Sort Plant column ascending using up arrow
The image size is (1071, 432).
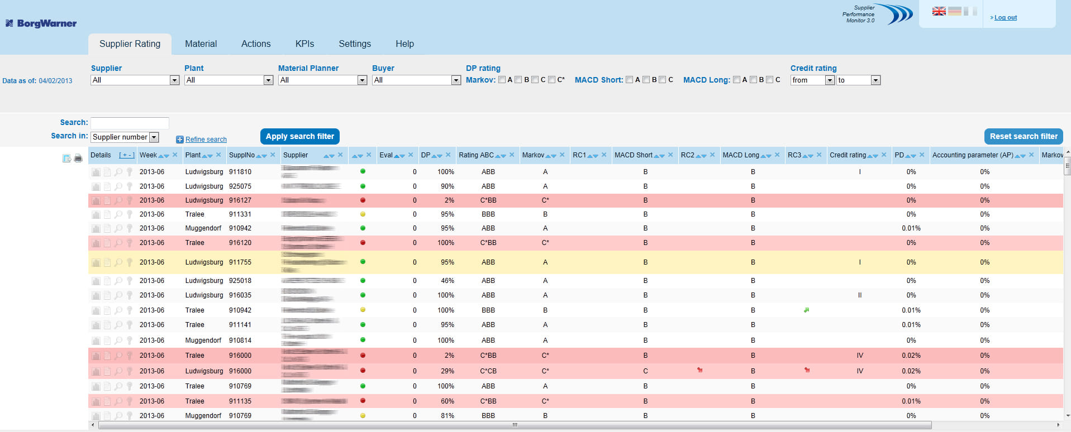pos(204,156)
